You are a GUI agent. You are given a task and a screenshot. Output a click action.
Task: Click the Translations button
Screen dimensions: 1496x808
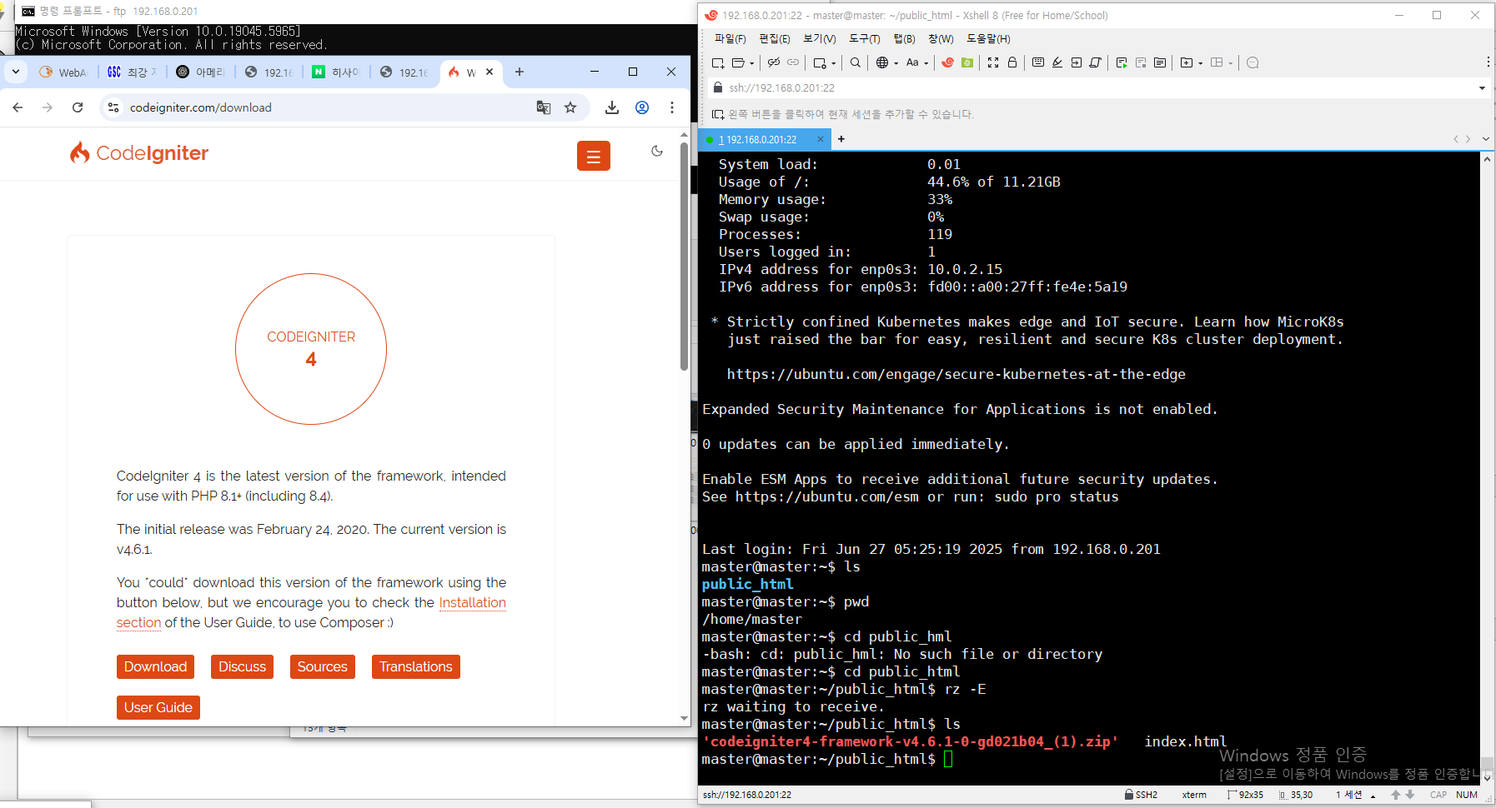pos(415,666)
